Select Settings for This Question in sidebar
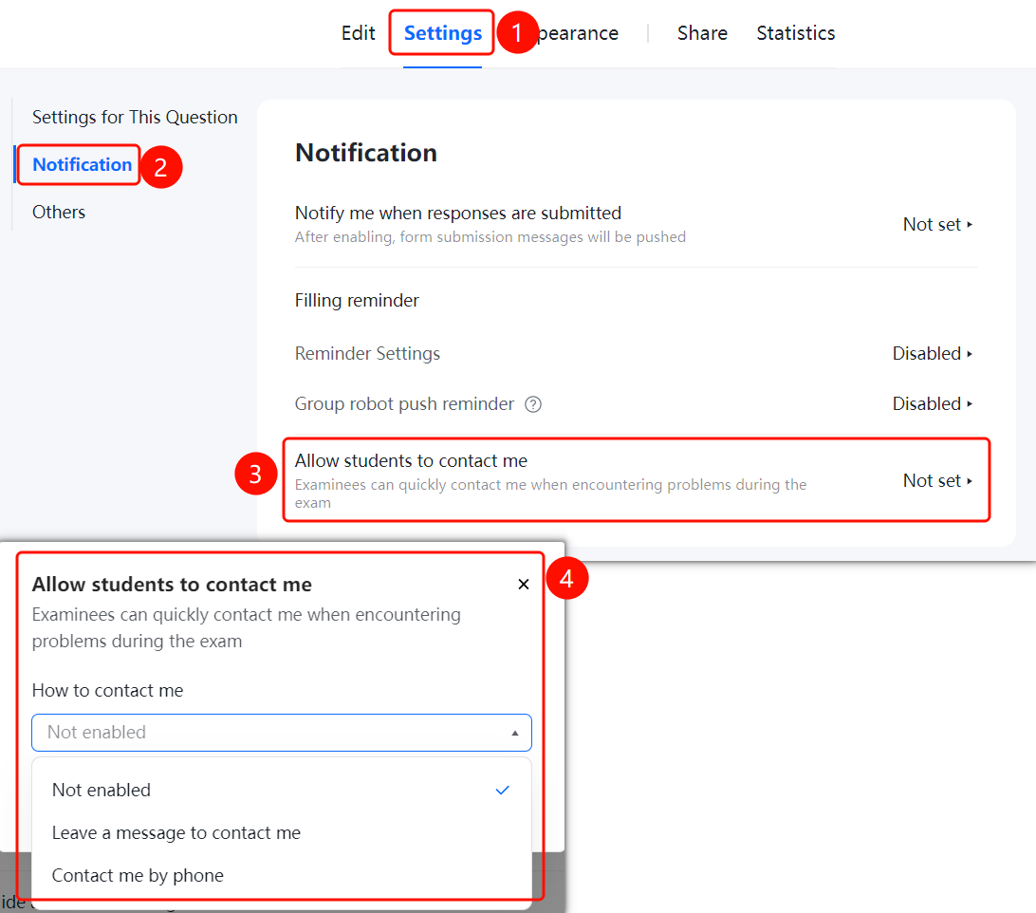Viewport: 1036px width, 913px height. 135,117
